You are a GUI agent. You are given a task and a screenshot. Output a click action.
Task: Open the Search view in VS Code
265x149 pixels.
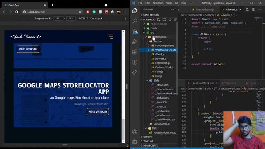[135, 21]
